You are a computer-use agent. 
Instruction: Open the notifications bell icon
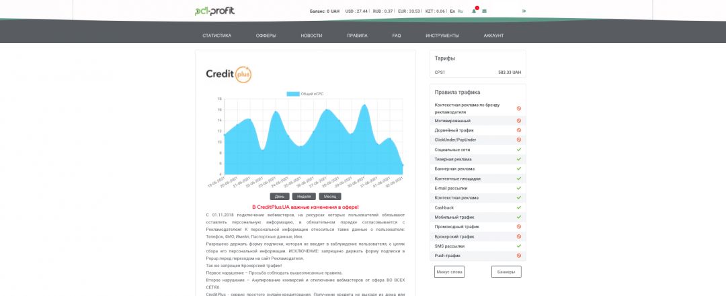coord(474,11)
